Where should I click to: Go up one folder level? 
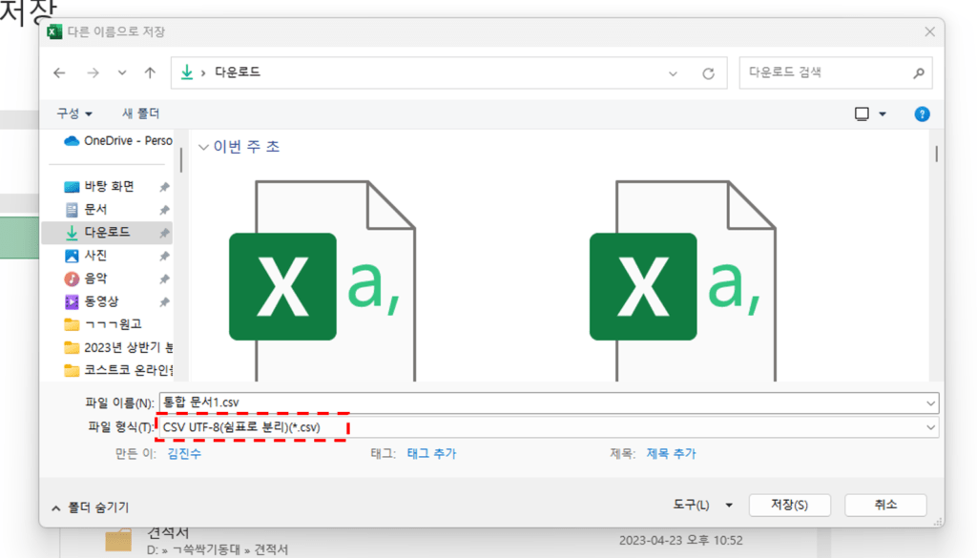click(150, 72)
